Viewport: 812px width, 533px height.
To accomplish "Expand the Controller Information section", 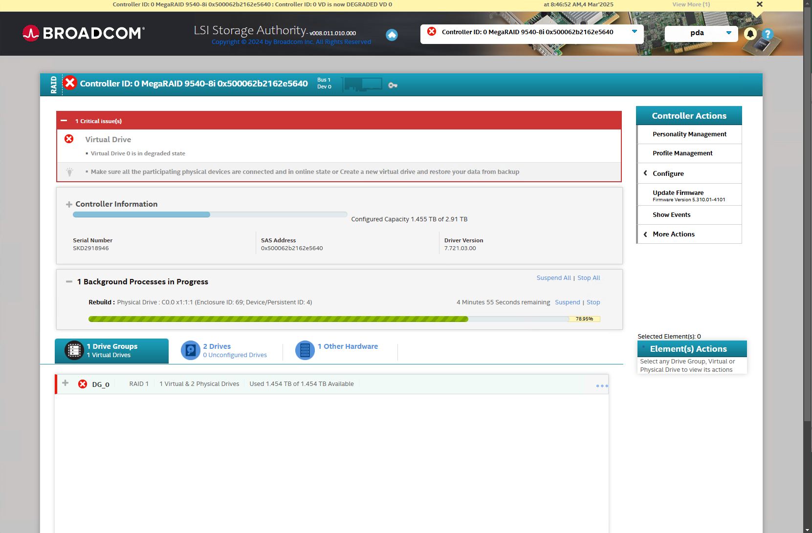I will pos(69,204).
